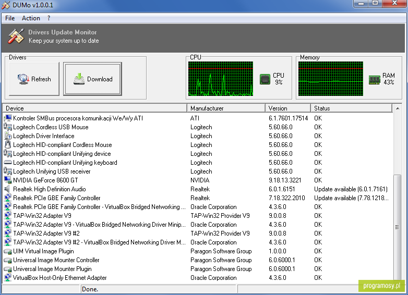Viewport: 408px width, 295px height.
Task: Select UIM Virtual Image Plugin drive icon
Action: click(8, 251)
